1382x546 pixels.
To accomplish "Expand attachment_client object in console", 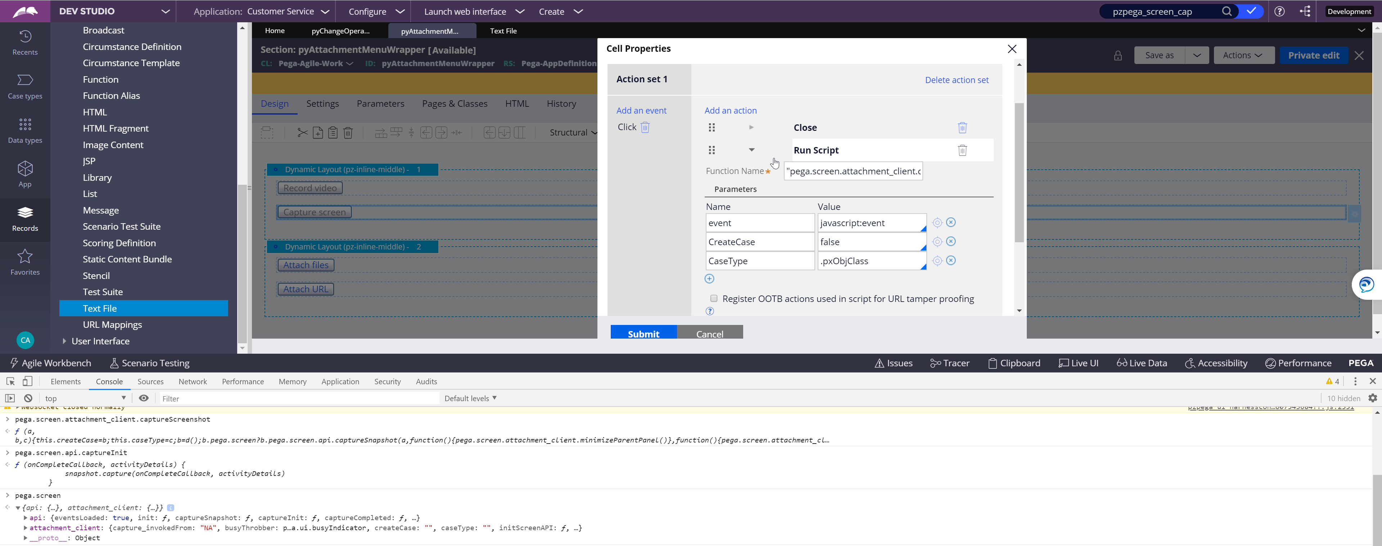I will (26, 528).
